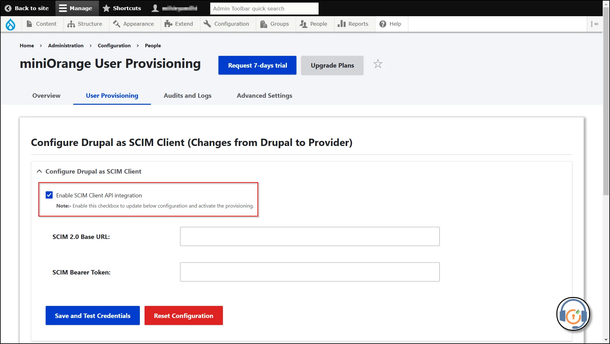
Task: Go to Administration breadcrumb link
Action: click(66, 45)
